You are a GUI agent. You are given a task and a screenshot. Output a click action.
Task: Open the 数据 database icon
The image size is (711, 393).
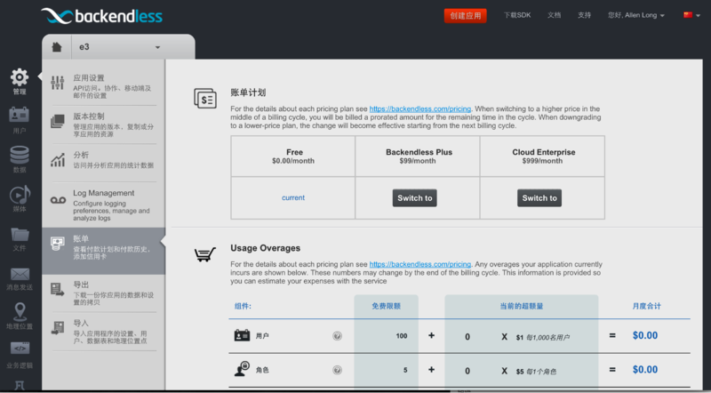click(20, 156)
